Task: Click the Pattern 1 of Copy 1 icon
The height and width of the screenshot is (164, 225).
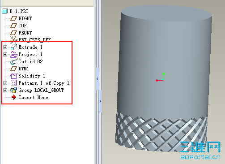Action: coord(14,83)
